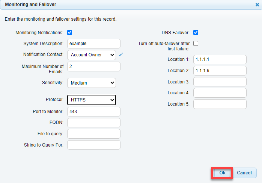The width and height of the screenshot is (262, 183).
Task: Open the Protocol dropdown showing HTTPS
Action: click(x=92, y=100)
